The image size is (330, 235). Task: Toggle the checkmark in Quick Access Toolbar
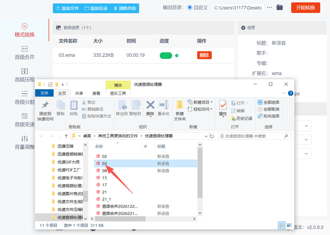click(x=50, y=84)
